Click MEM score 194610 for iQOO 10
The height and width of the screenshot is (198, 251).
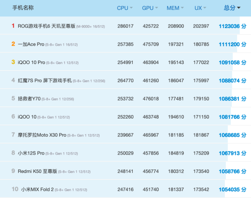click(176, 117)
